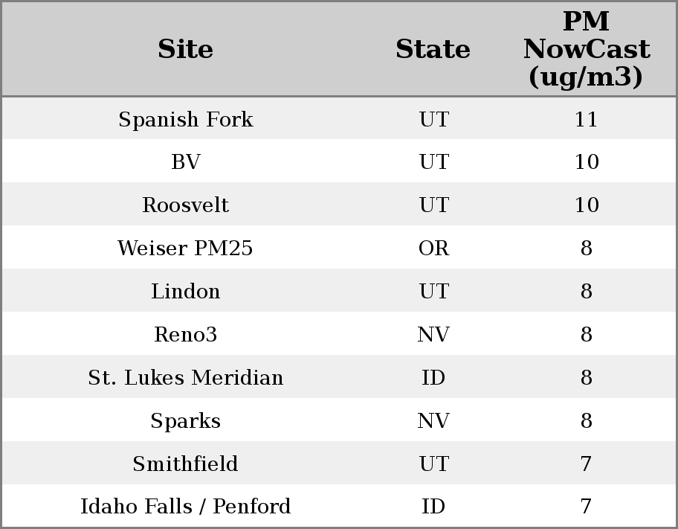The image size is (678, 529).
Task: Click the ID state cell for St. Lukes
Action: [433, 378]
